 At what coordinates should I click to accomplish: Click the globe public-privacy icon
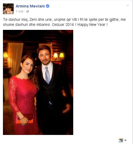point(28,11)
